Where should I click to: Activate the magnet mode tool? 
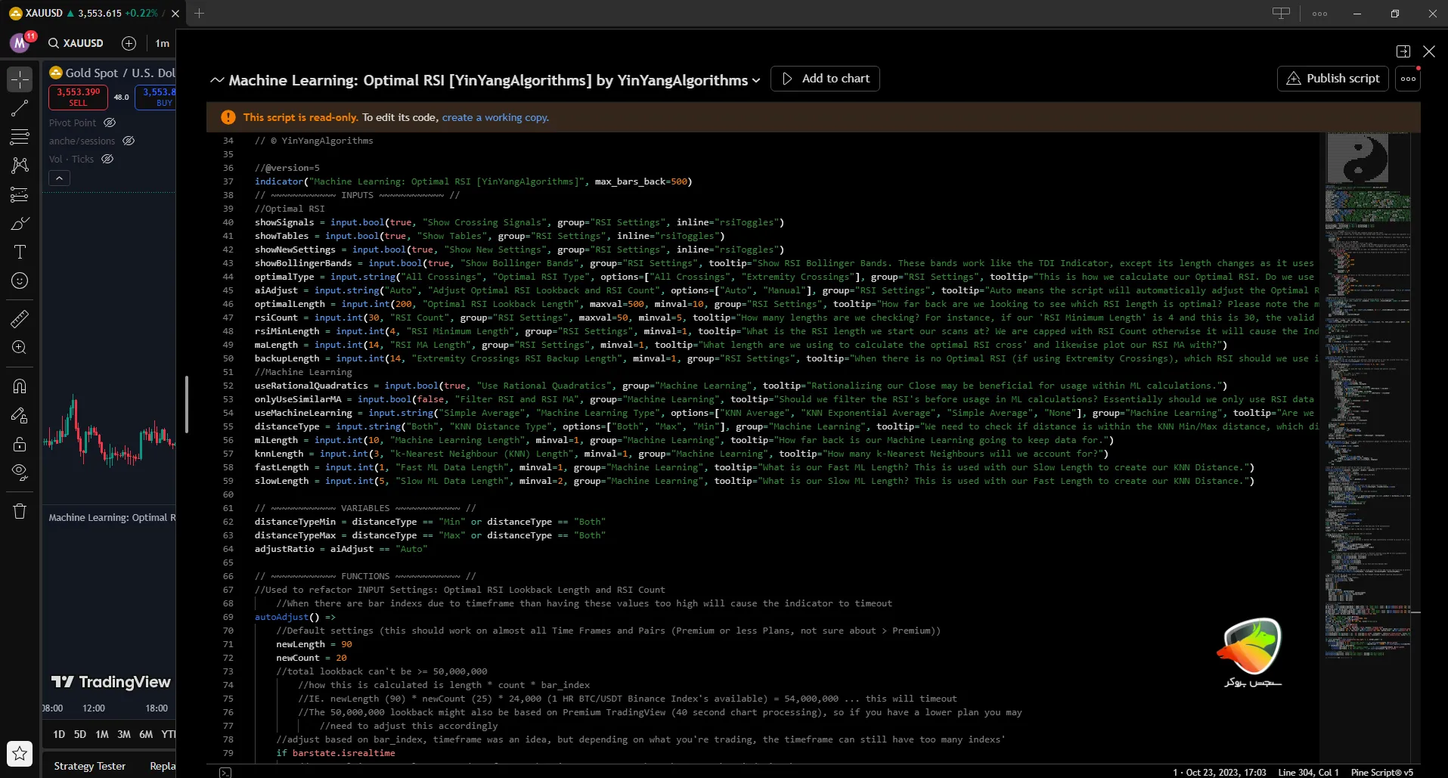(x=20, y=386)
